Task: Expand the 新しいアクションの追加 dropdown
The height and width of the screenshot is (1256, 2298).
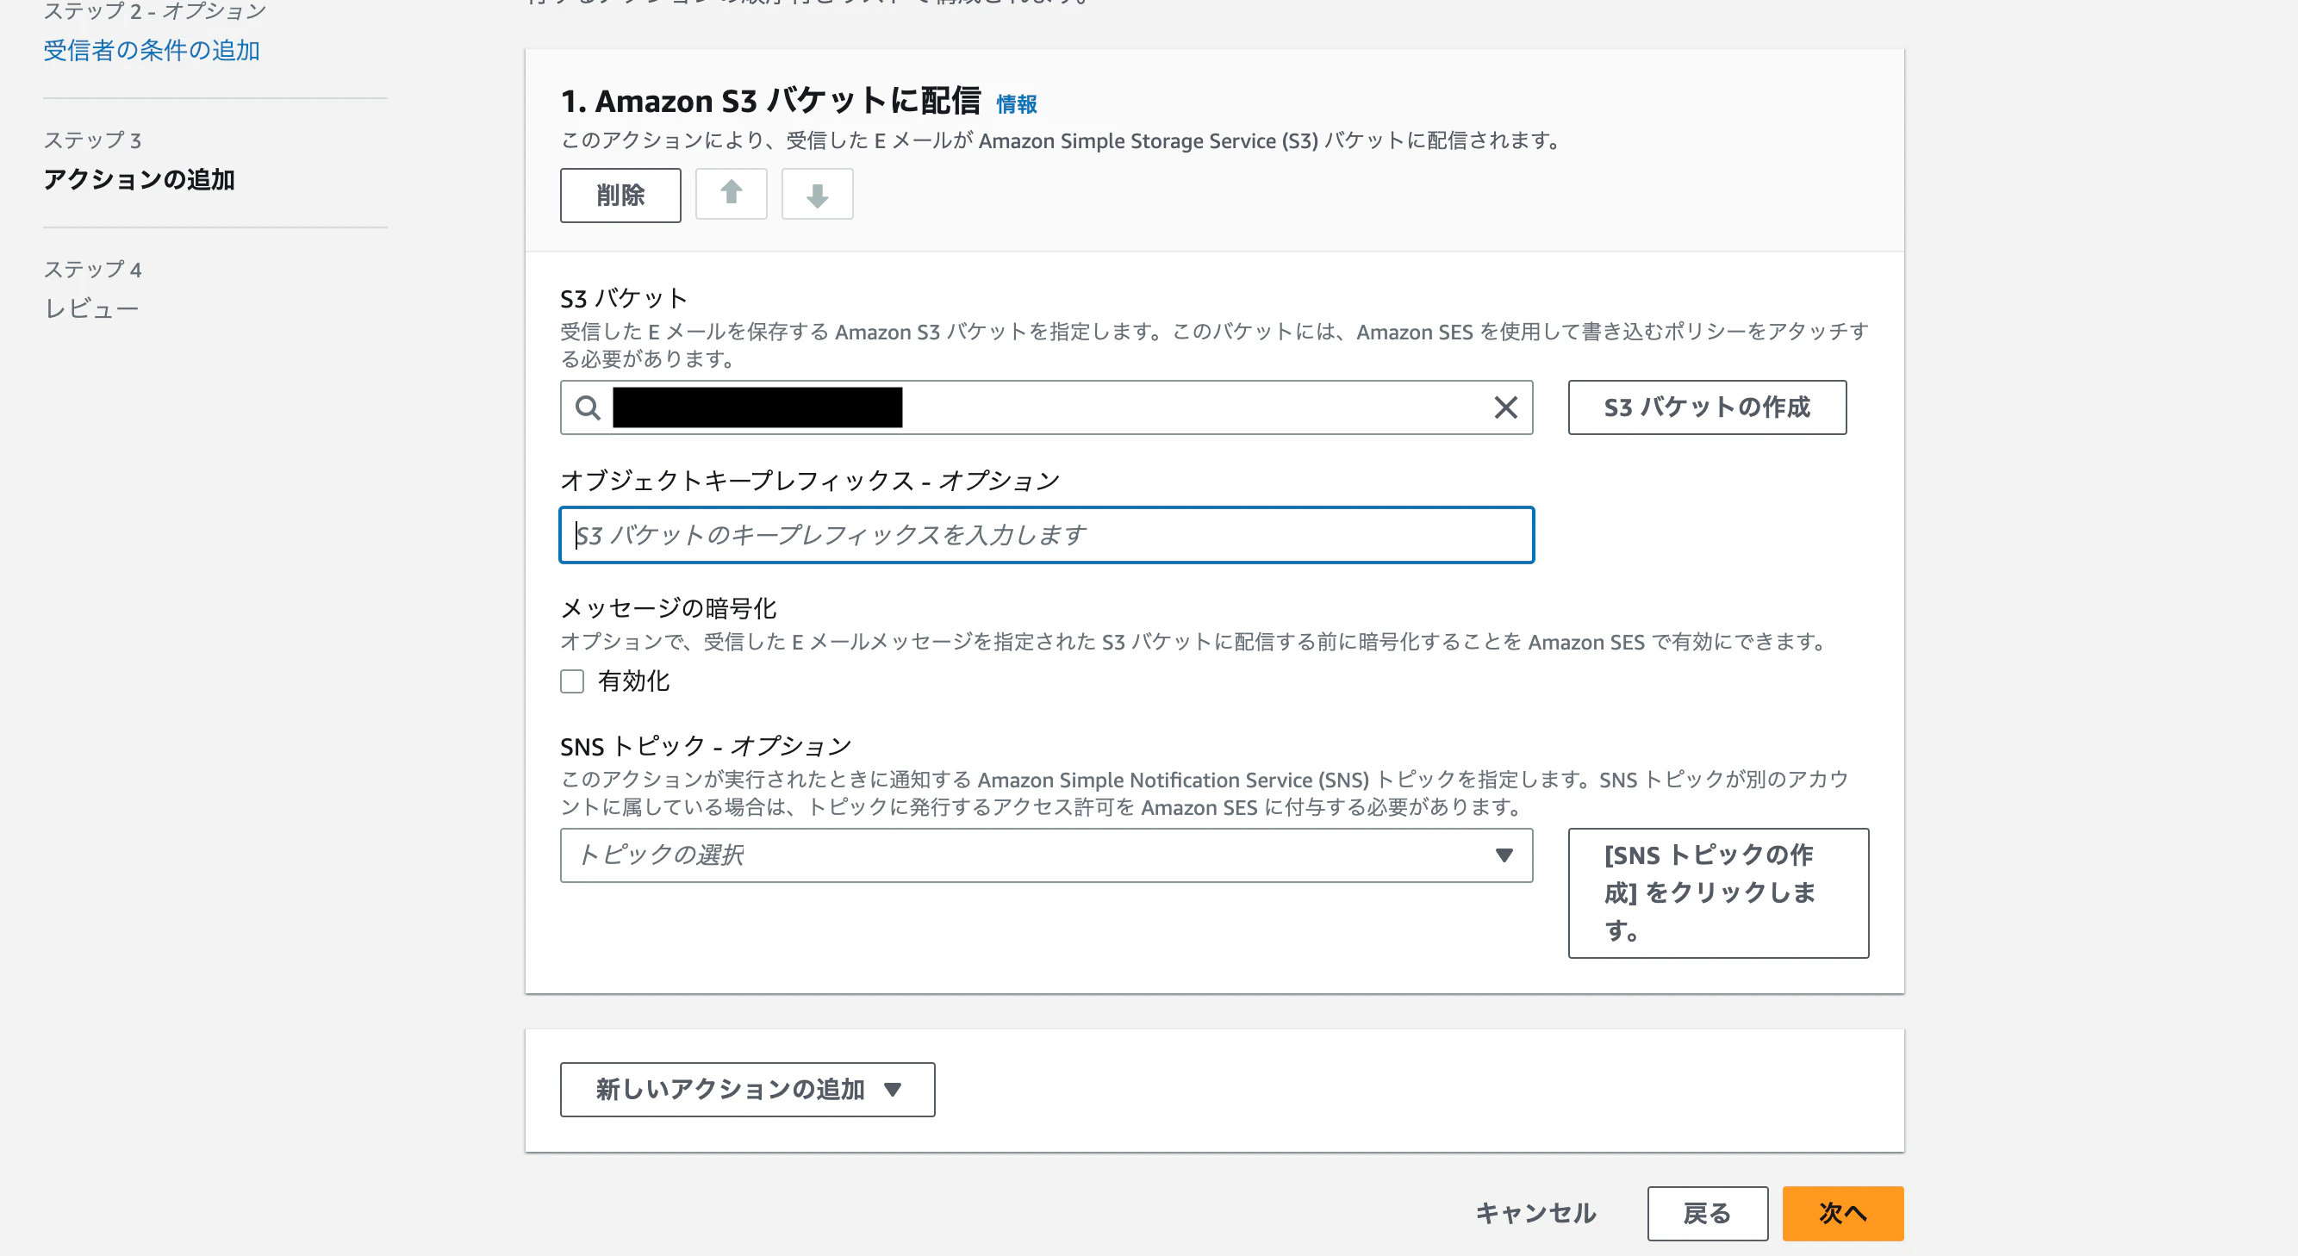Action: [747, 1089]
